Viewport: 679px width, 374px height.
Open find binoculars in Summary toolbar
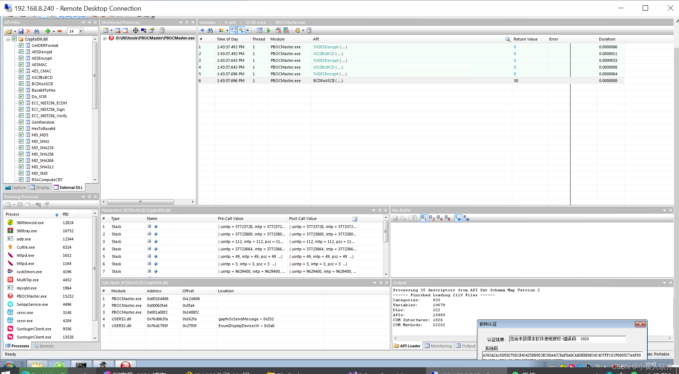tap(210, 31)
